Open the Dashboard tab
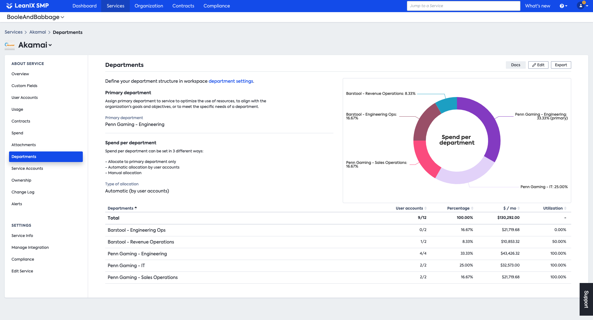This screenshot has width=593, height=320. (84, 6)
